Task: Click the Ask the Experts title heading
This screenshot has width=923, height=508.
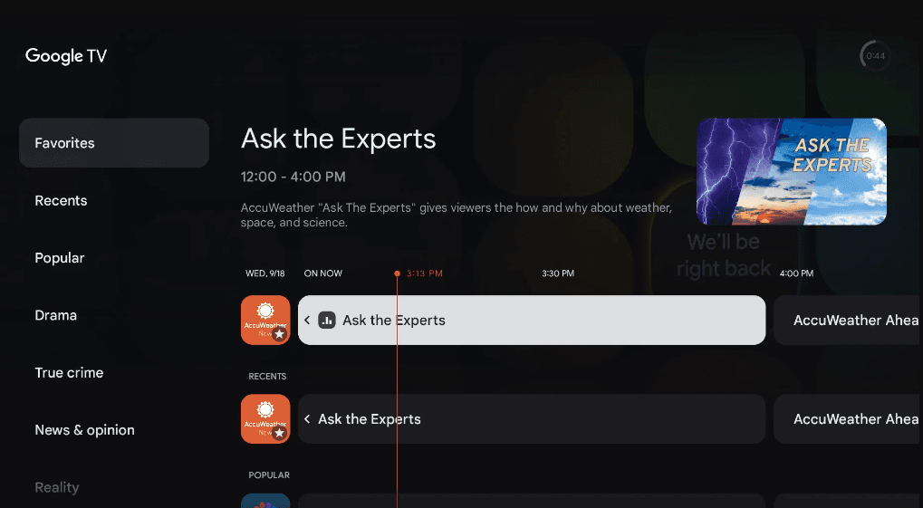Action: coord(339,139)
